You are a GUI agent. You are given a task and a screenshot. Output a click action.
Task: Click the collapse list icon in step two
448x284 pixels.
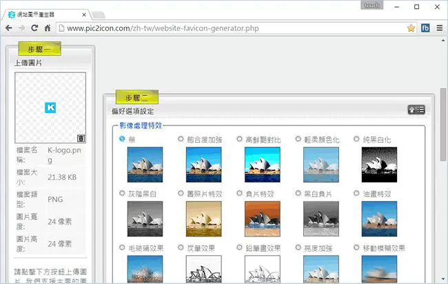(416, 110)
